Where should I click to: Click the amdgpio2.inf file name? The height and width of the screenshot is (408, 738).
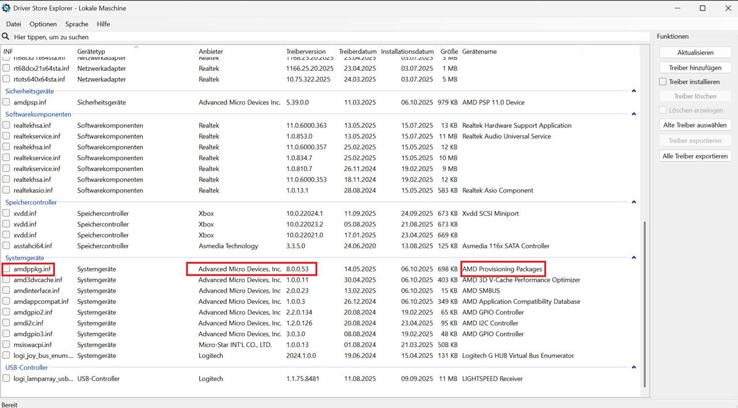click(33, 313)
